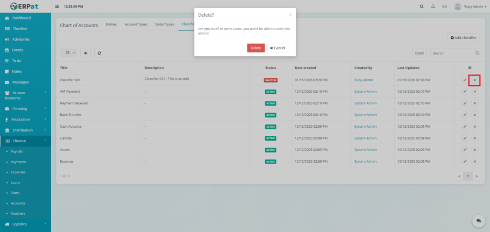The height and width of the screenshot is (232, 490).
Task: Click the Add classifier button
Action: (x=464, y=37)
